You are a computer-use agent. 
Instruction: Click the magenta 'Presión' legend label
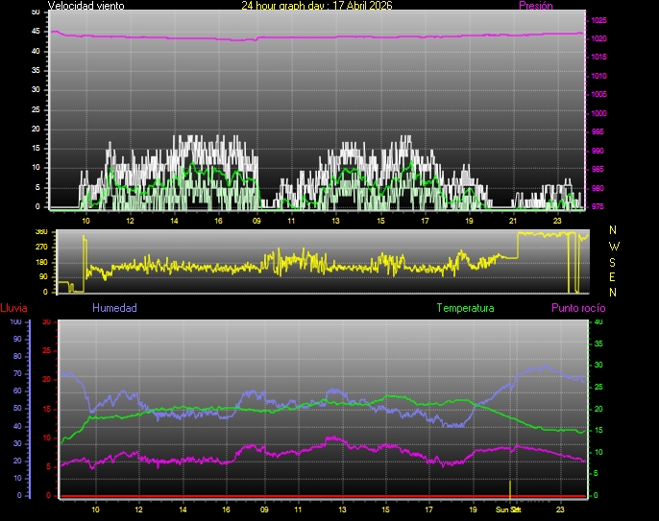click(535, 6)
